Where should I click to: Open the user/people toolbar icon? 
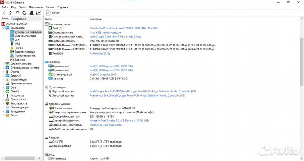tap(31, 13)
